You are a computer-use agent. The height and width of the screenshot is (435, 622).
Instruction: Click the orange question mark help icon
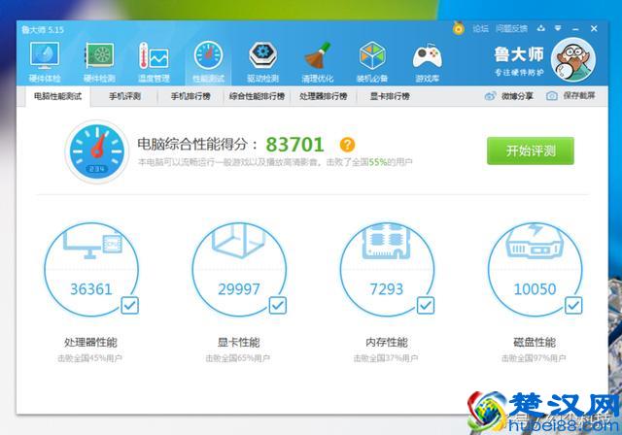point(347,145)
